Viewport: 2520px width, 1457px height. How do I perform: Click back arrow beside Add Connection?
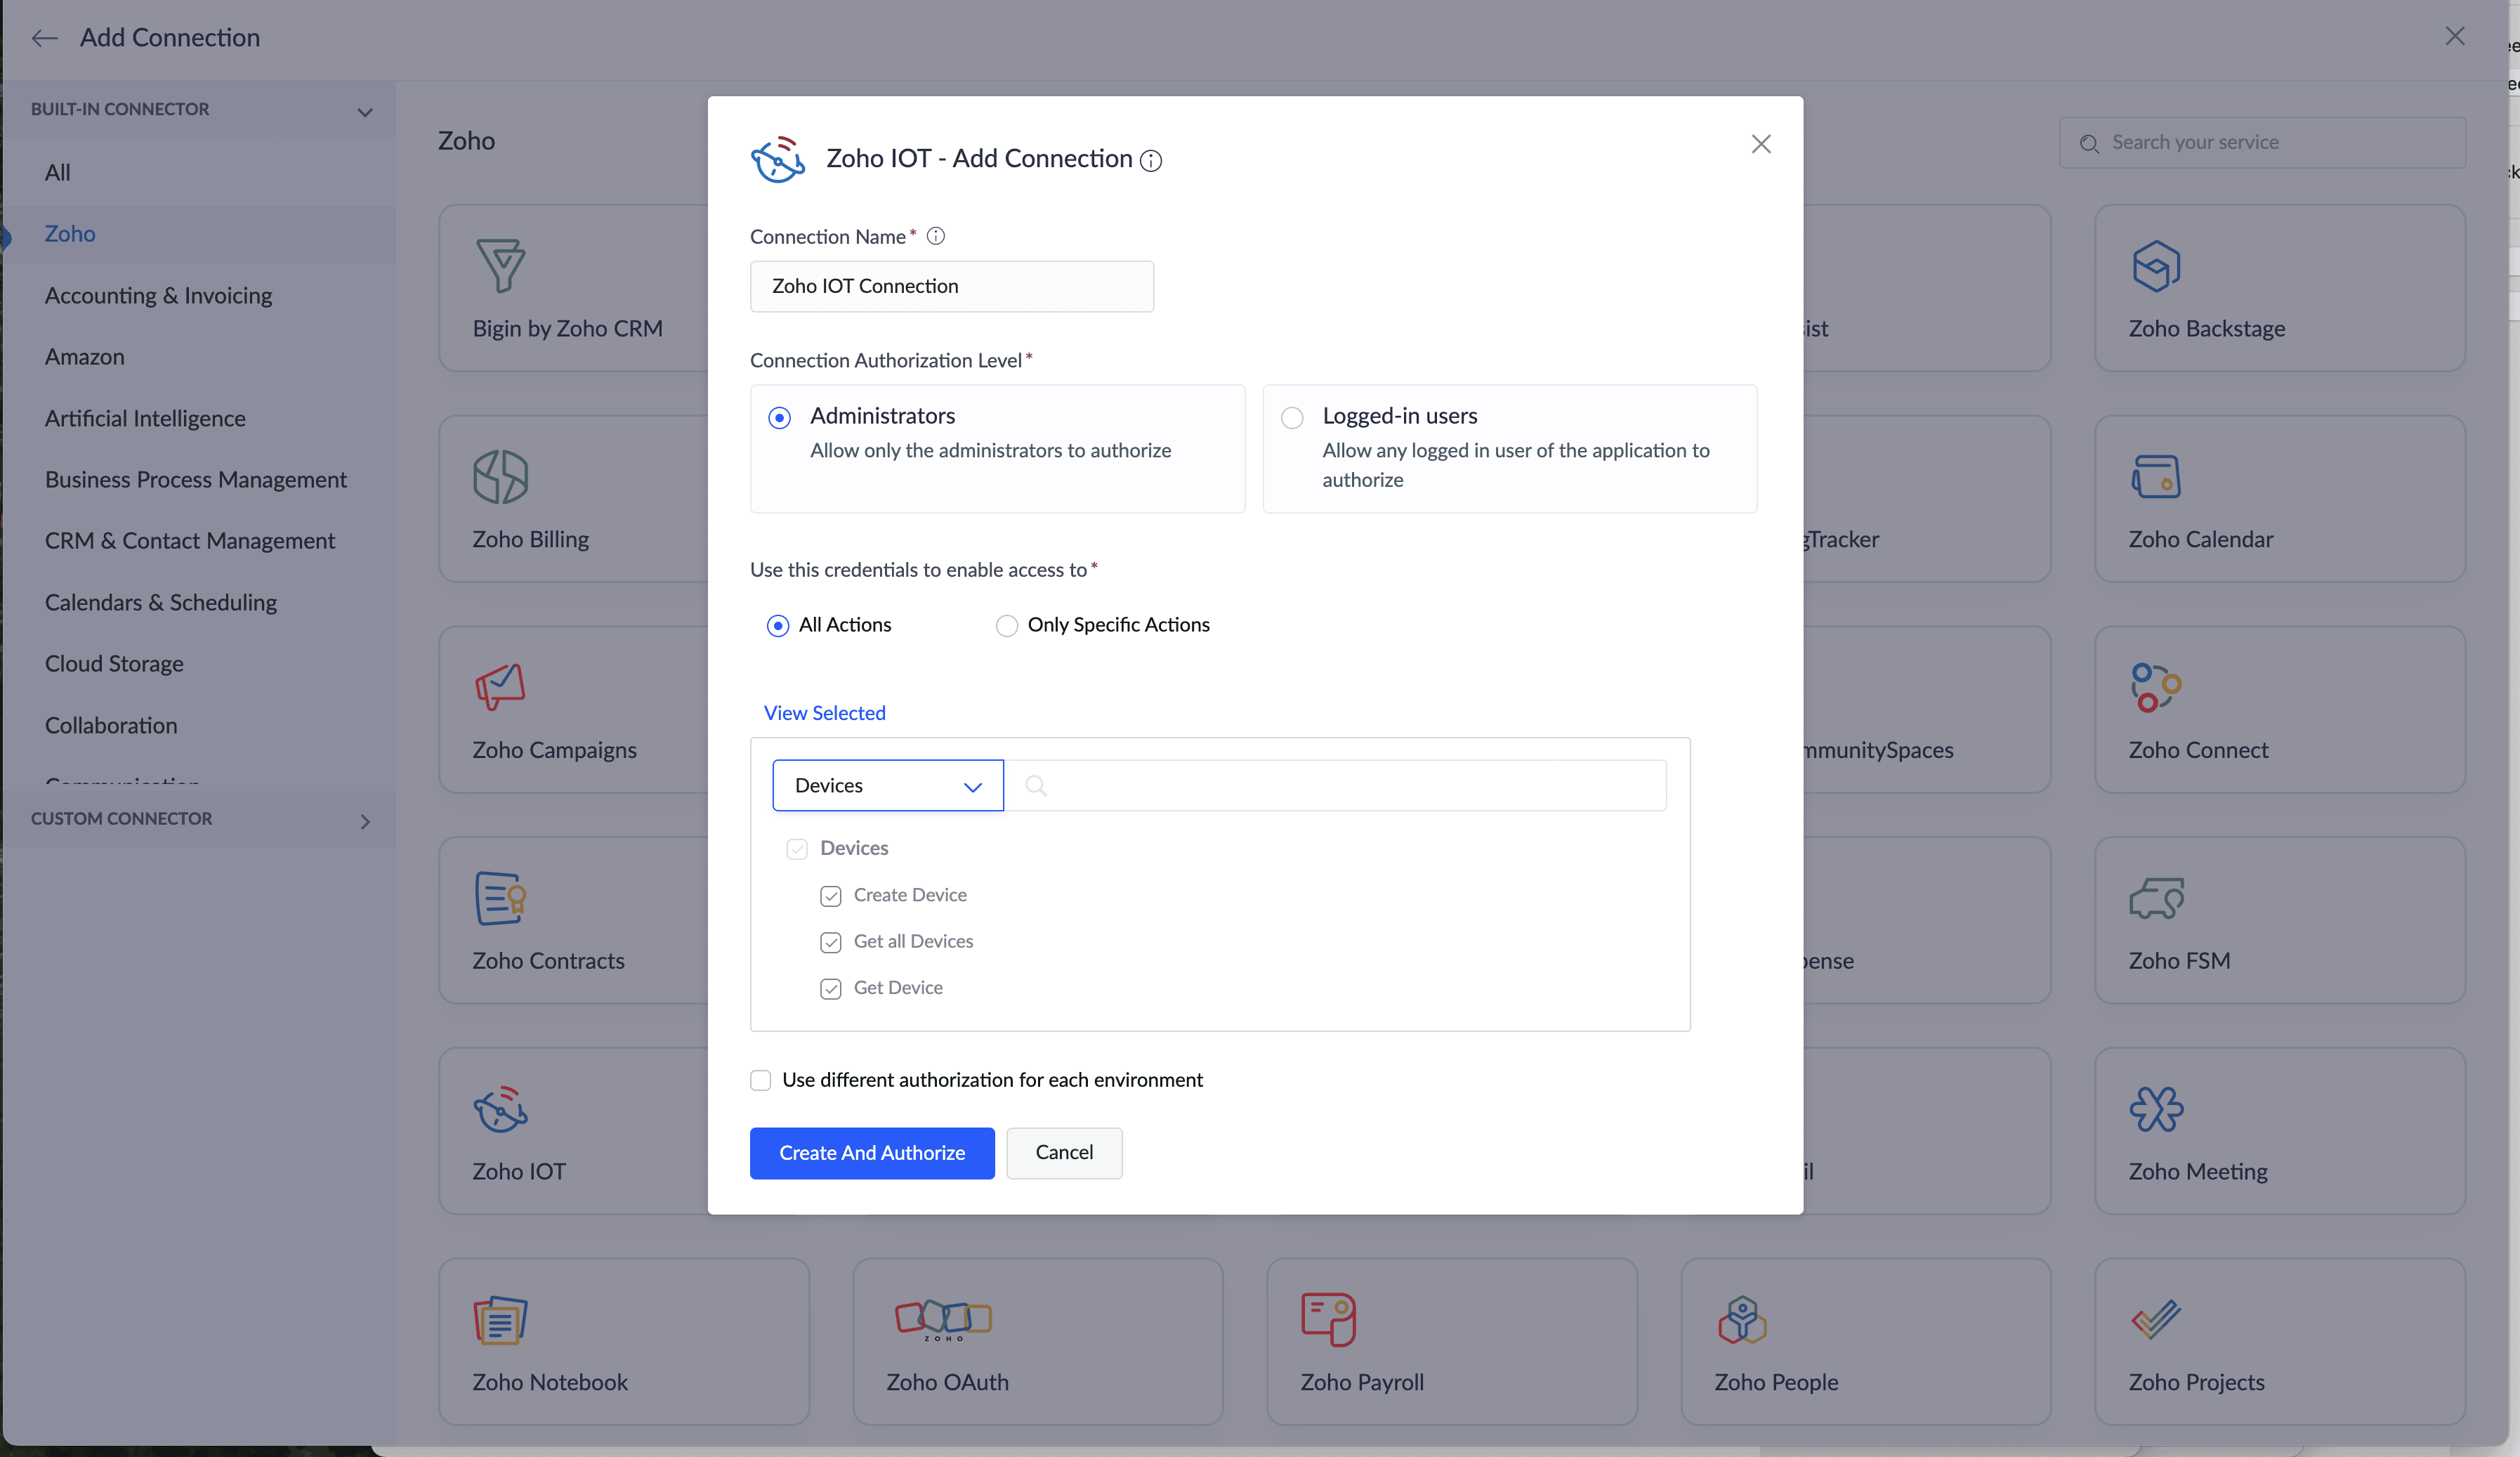click(44, 38)
